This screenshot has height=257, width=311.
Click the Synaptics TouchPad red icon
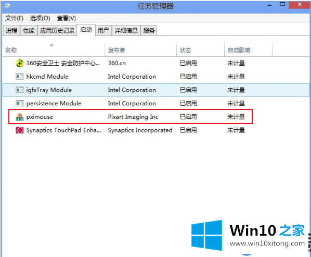click(x=19, y=130)
